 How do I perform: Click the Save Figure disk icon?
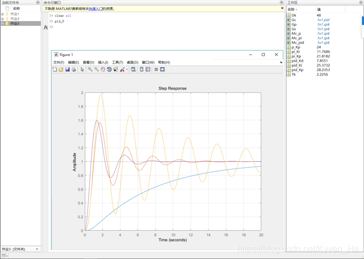point(67,69)
